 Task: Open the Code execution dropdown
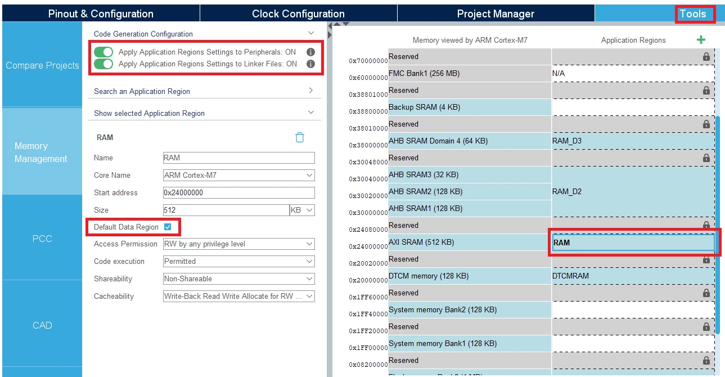(x=238, y=262)
